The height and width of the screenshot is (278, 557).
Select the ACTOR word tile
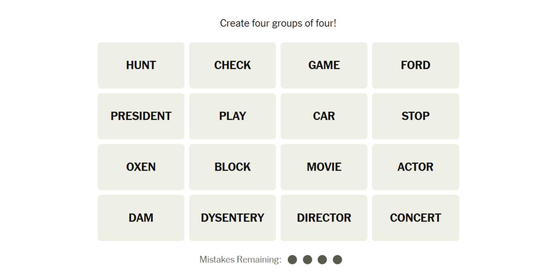point(415,167)
